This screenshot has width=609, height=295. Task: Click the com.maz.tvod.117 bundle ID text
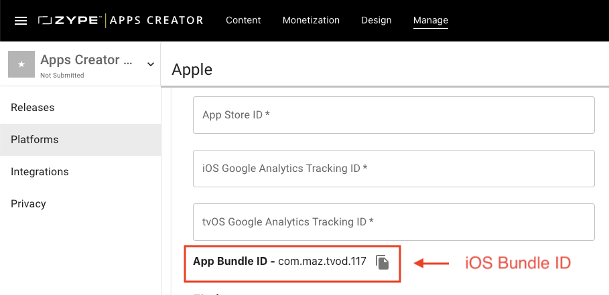[x=322, y=262]
